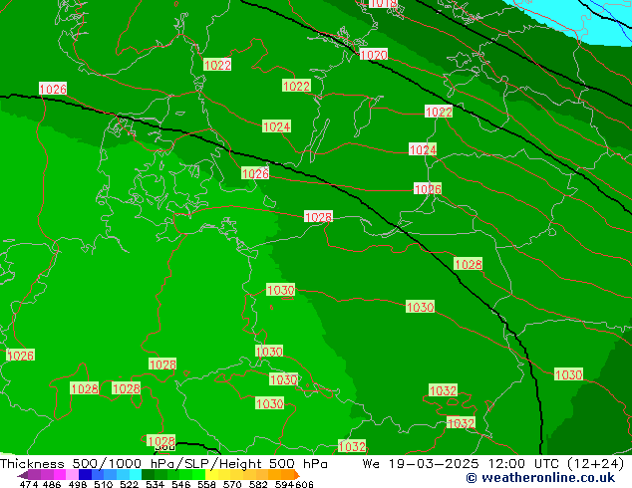Click the light-green-background 1024 isobar label
The width and height of the screenshot is (632, 488).
[276, 126]
